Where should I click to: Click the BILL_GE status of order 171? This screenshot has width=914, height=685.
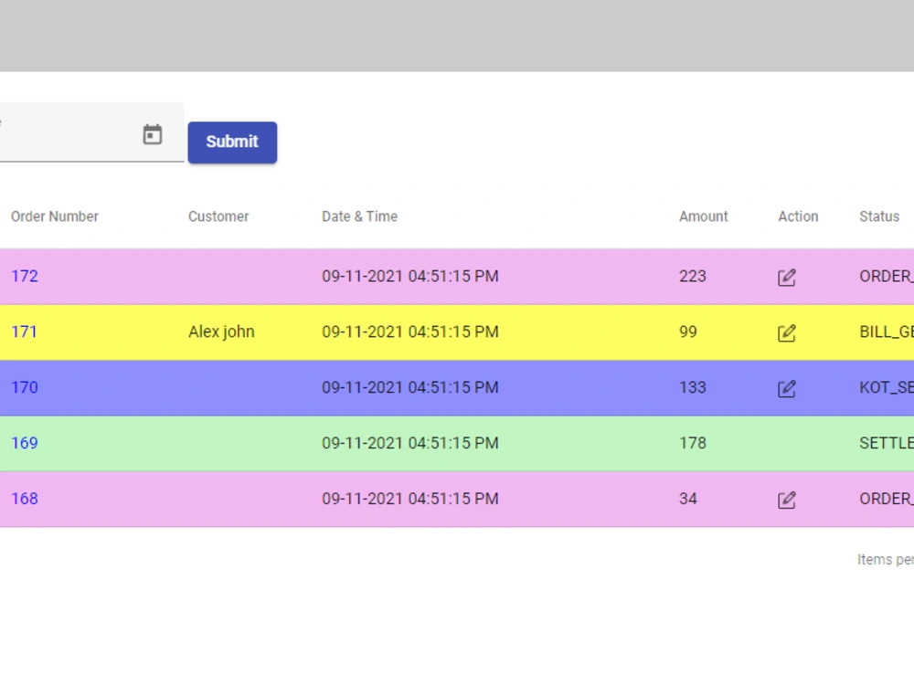click(887, 332)
